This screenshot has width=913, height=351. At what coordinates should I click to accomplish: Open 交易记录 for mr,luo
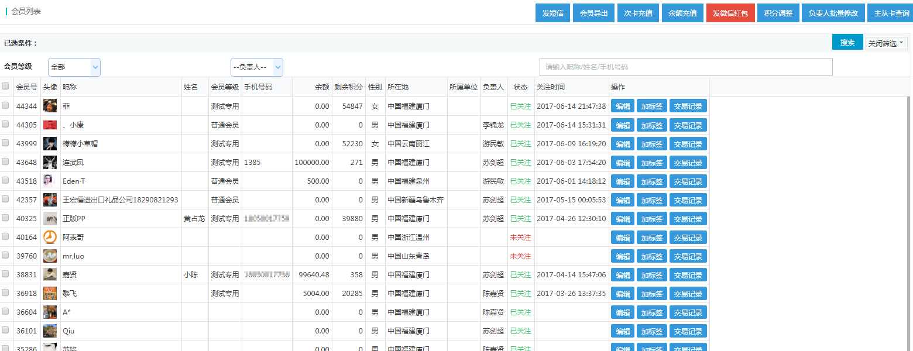pyautogui.click(x=688, y=256)
